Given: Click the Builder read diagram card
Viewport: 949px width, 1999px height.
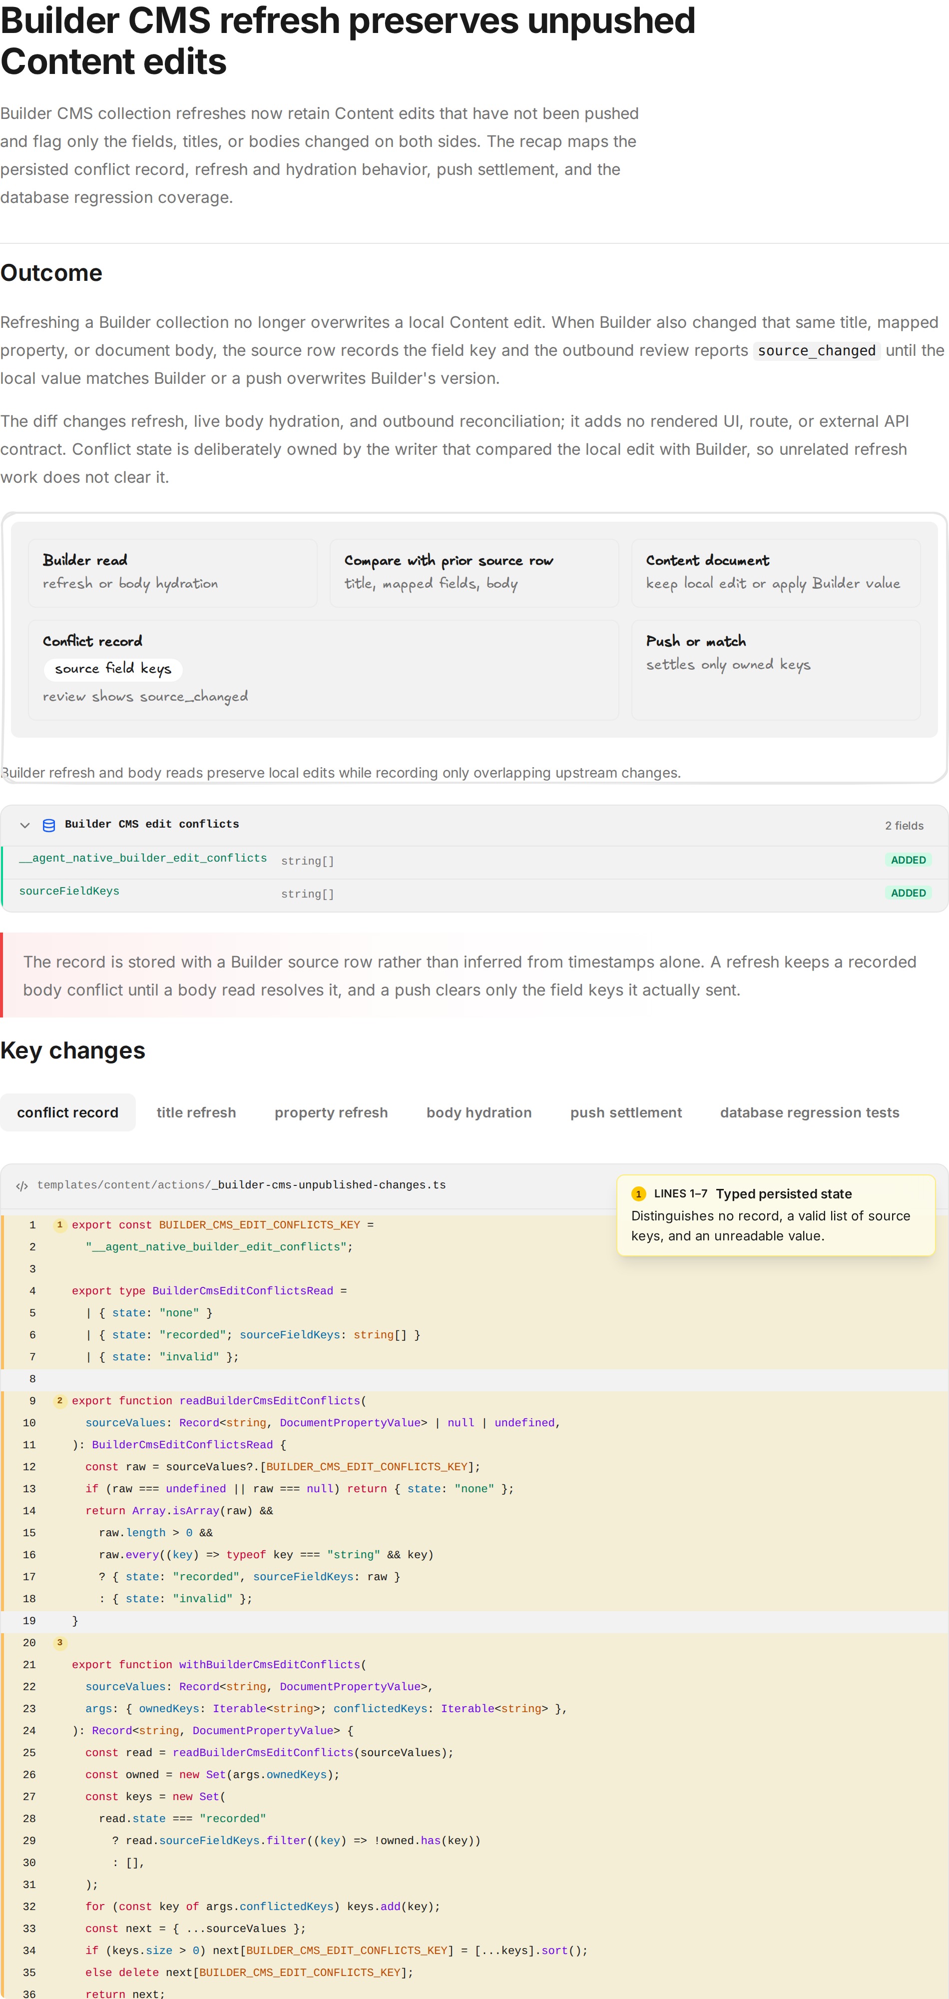Looking at the screenshot, I should coord(172,573).
